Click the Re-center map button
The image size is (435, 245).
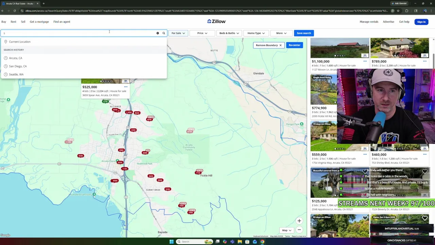(x=294, y=45)
